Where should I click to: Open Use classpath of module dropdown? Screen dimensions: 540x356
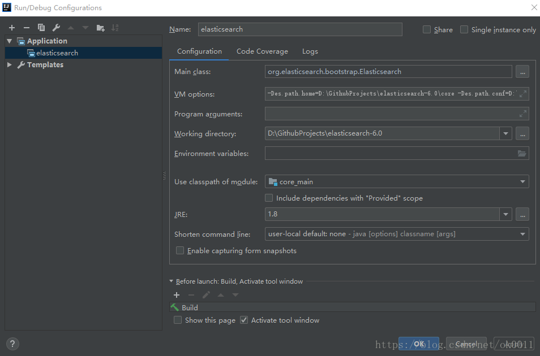(x=523, y=181)
